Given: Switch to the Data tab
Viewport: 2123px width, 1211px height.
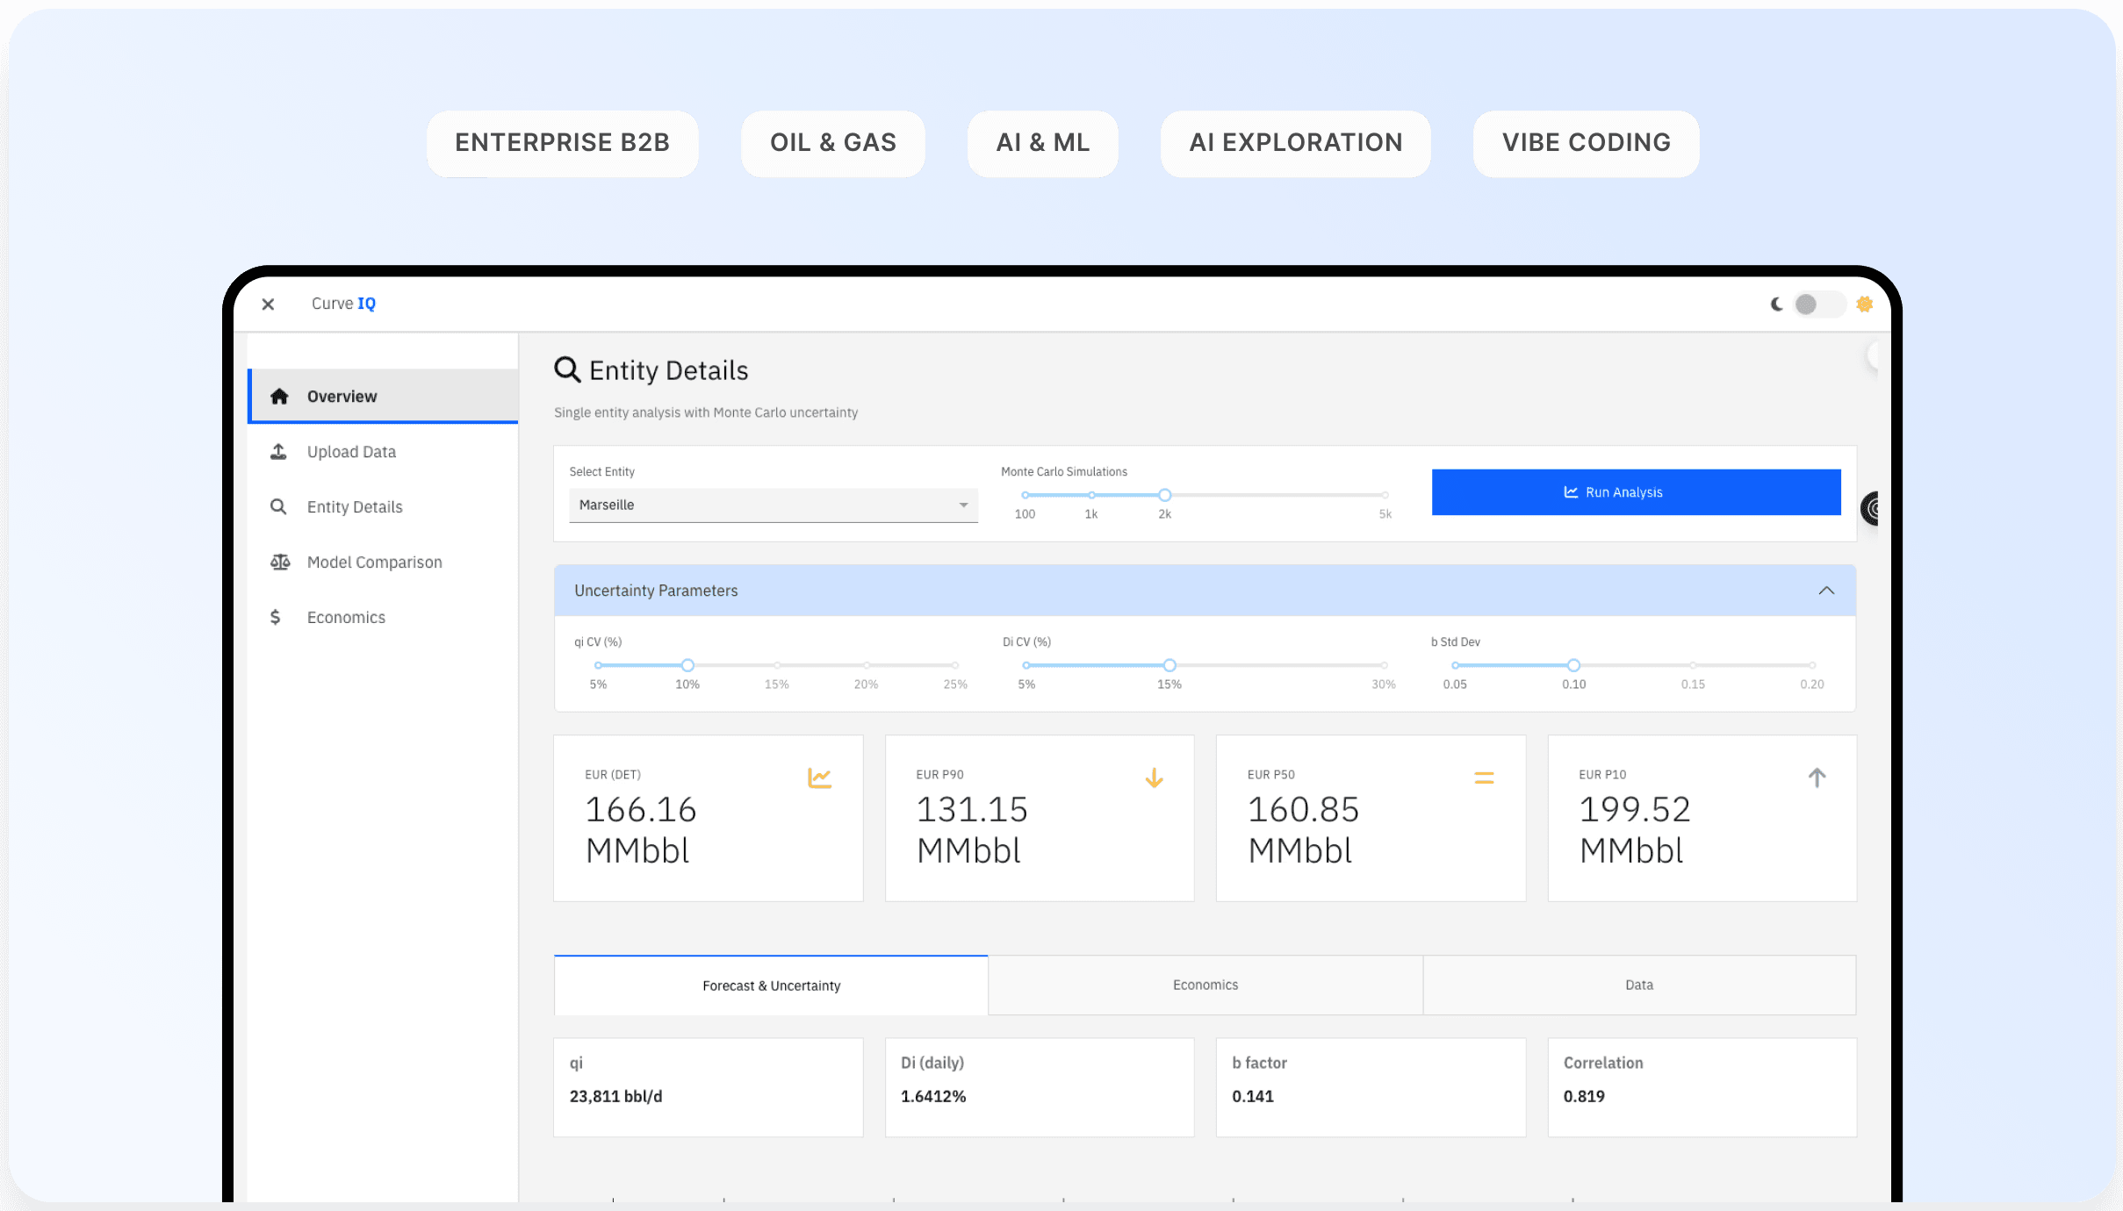Looking at the screenshot, I should (x=1638, y=985).
